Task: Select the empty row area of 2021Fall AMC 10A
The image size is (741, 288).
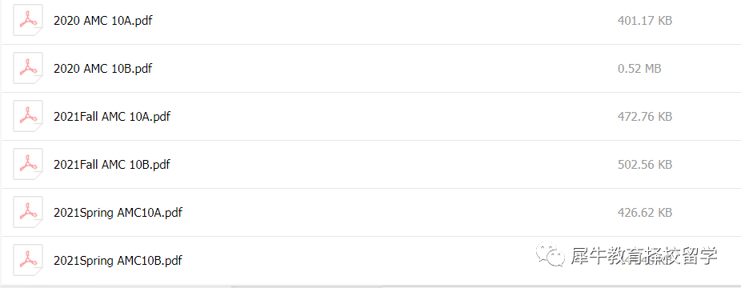Action: (392, 117)
